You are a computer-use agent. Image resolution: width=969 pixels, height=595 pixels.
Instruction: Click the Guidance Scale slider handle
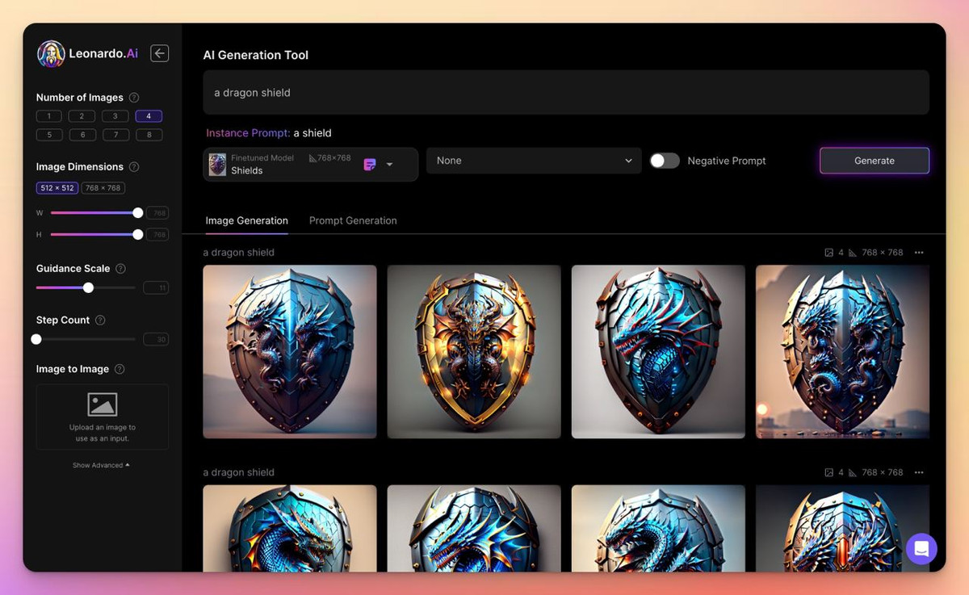pyautogui.click(x=88, y=287)
